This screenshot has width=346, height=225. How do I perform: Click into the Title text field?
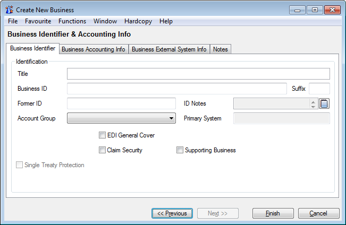click(x=198, y=74)
